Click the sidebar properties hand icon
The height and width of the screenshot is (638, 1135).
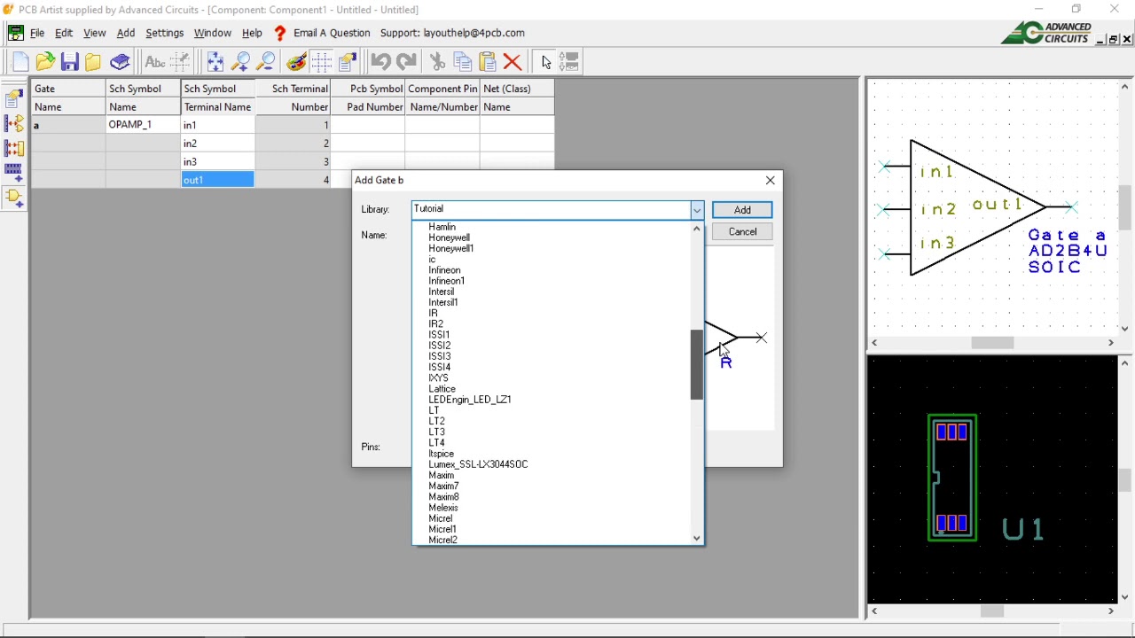click(x=14, y=98)
